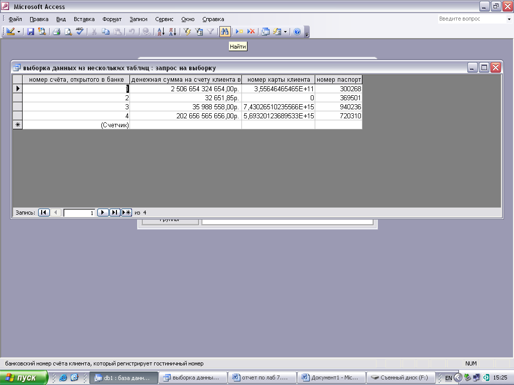The width and height of the screenshot is (514, 385).
Task: Click the Find binoculars icon
Action: 225,32
